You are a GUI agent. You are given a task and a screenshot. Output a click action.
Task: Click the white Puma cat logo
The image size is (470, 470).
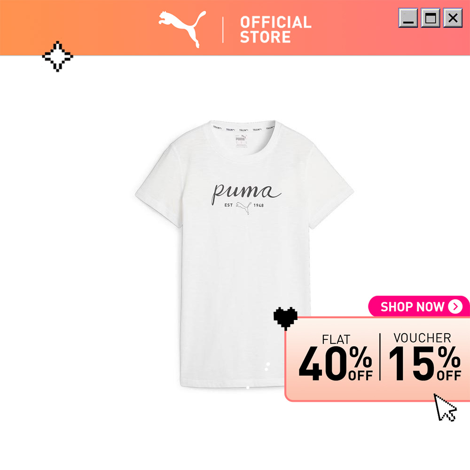pyautogui.click(x=182, y=29)
